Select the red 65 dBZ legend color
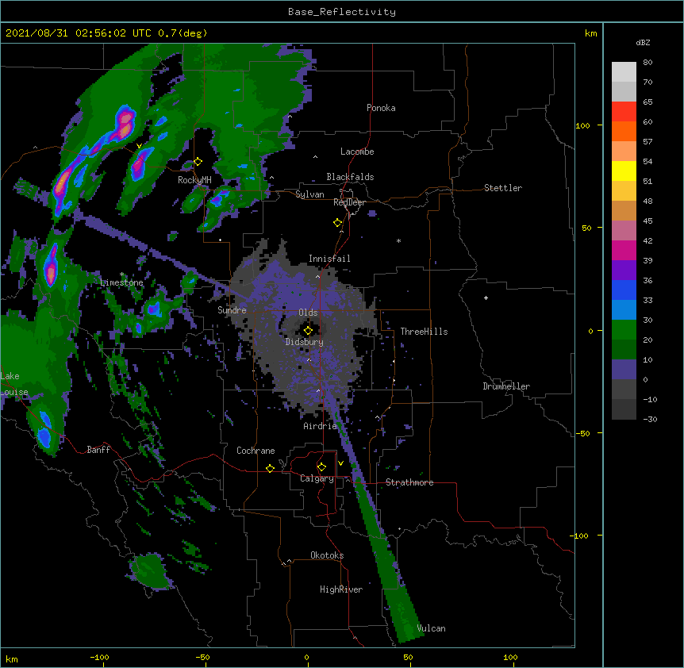 coord(624,111)
